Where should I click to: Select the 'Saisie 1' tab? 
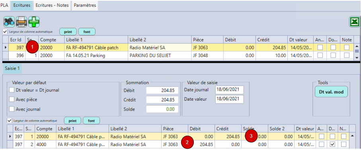pyautogui.click(x=12, y=69)
